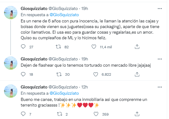This screenshot has width=169, height=119.
Task: Retweet the tweet with 2 retweets
Action: [59, 114]
